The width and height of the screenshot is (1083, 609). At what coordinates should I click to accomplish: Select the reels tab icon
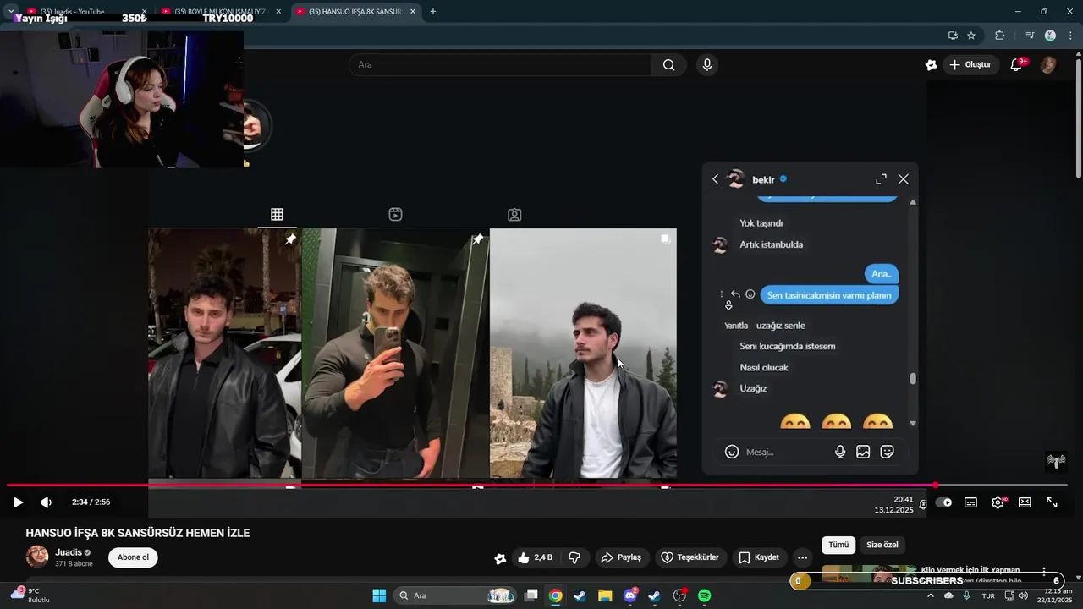395,215
